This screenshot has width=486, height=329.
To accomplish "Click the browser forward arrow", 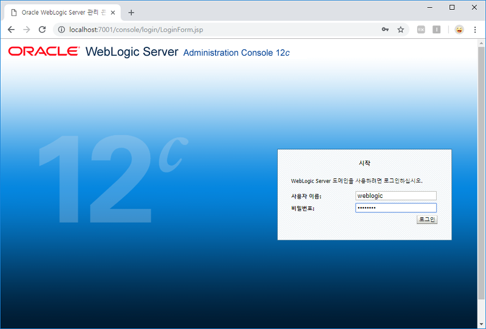I will point(27,29).
